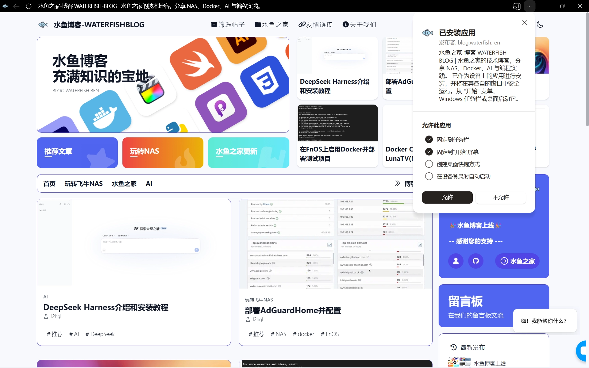The width and height of the screenshot is (589, 368).
Task: Select the 首页 tab
Action: click(49, 184)
